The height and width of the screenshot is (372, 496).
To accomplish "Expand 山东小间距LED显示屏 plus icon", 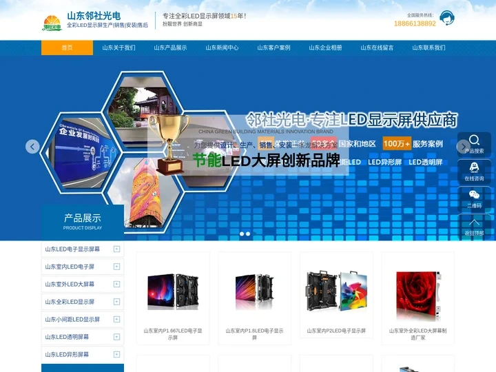I will coord(116,319).
